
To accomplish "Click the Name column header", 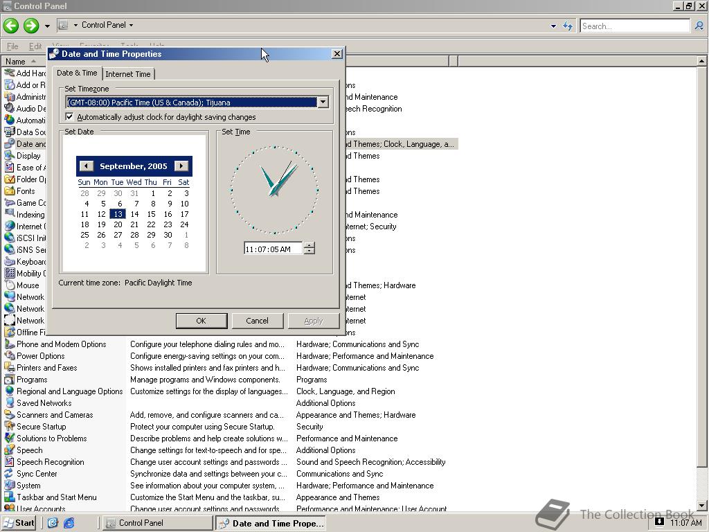I will pyautogui.click(x=24, y=61).
